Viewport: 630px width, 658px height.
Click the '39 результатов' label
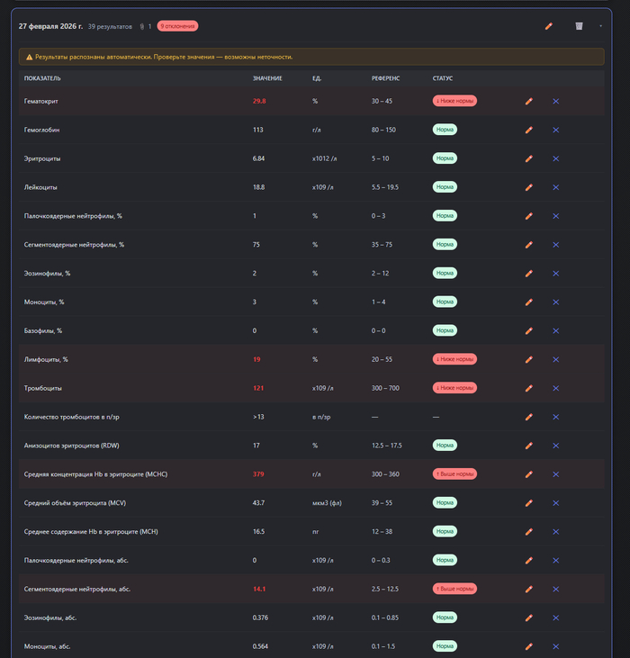[x=110, y=27]
